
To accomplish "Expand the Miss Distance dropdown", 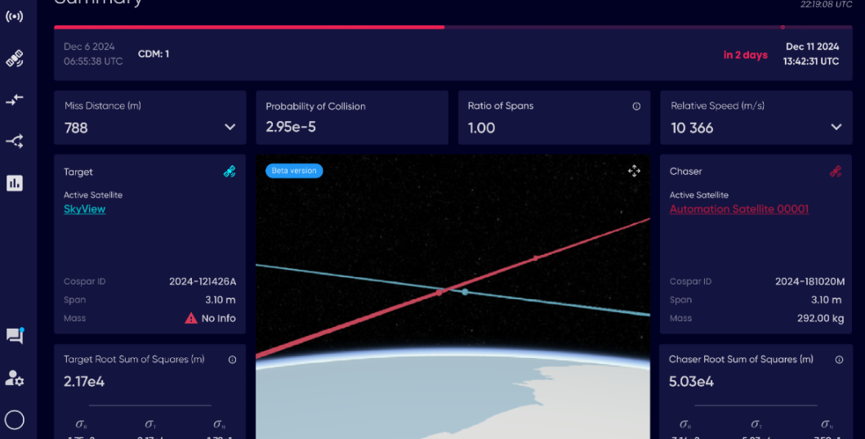I will click(230, 128).
